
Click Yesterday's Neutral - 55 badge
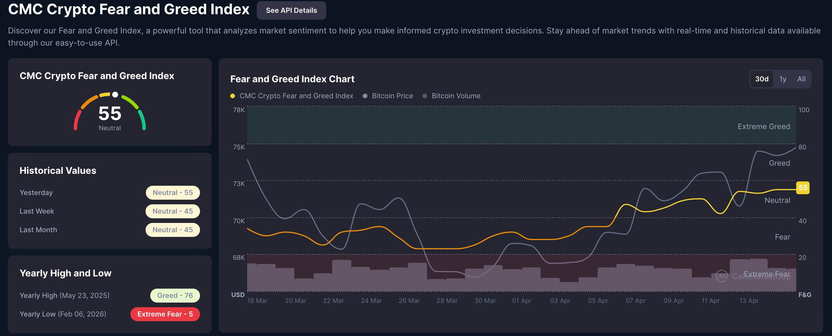click(x=172, y=192)
